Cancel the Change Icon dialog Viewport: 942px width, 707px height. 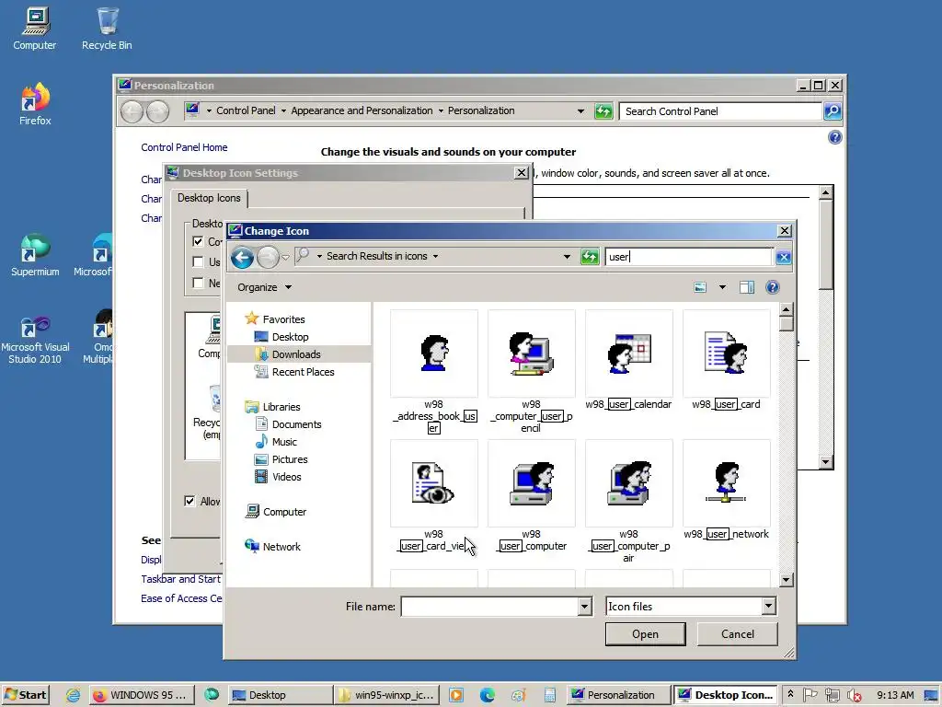737,634
